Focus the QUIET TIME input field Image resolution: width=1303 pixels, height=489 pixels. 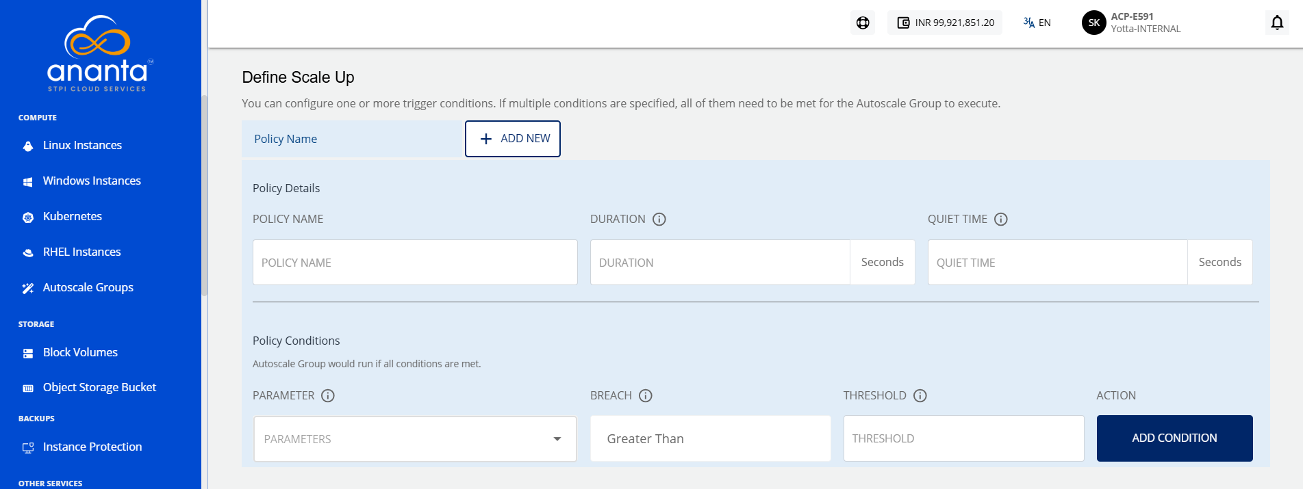tap(1058, 263)
